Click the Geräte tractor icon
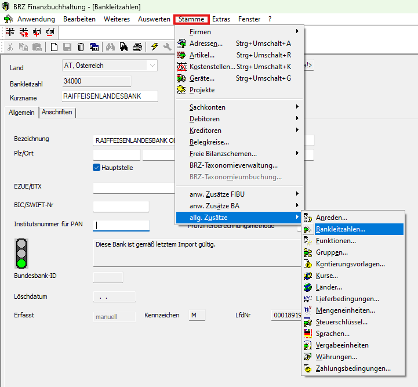This screenshot has height=387, width=418. click(181, 78)
